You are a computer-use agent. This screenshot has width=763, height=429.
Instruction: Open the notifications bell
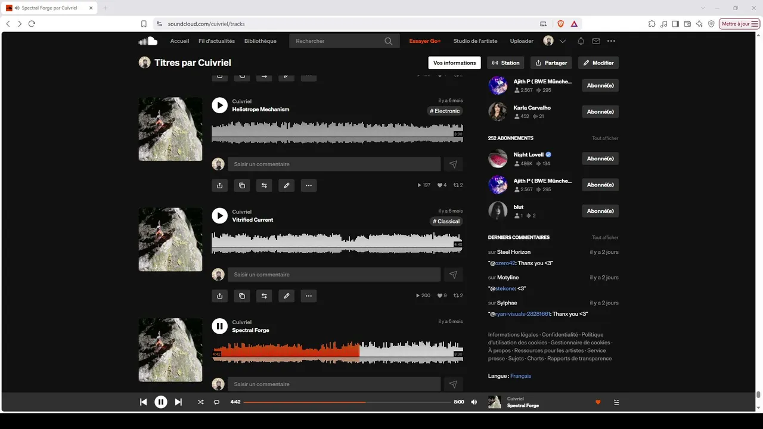click(581, 41)
